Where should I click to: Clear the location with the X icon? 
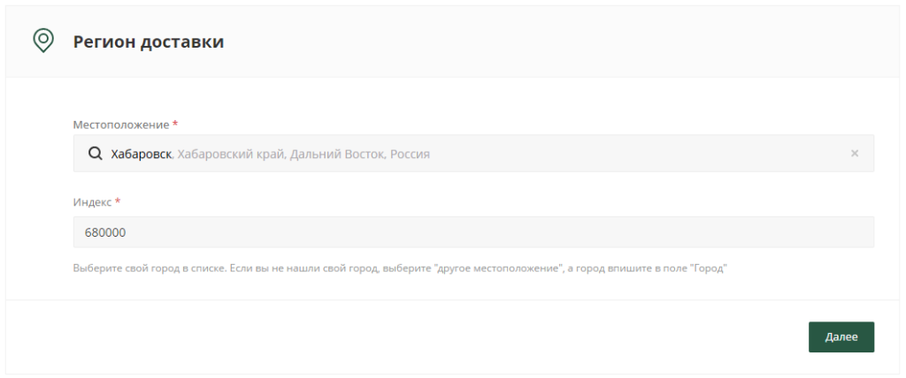854,154
